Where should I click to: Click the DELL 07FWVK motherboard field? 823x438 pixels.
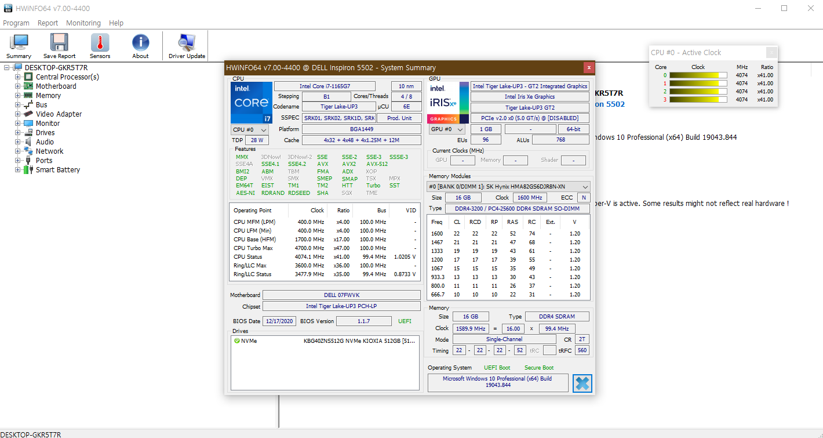pos(341,295)
